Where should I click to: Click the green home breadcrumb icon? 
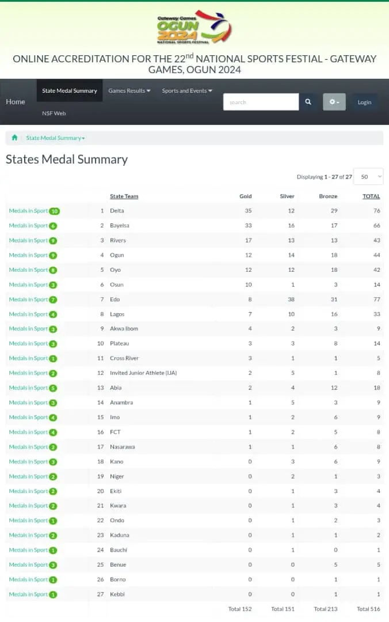click(x=14, y=138)
